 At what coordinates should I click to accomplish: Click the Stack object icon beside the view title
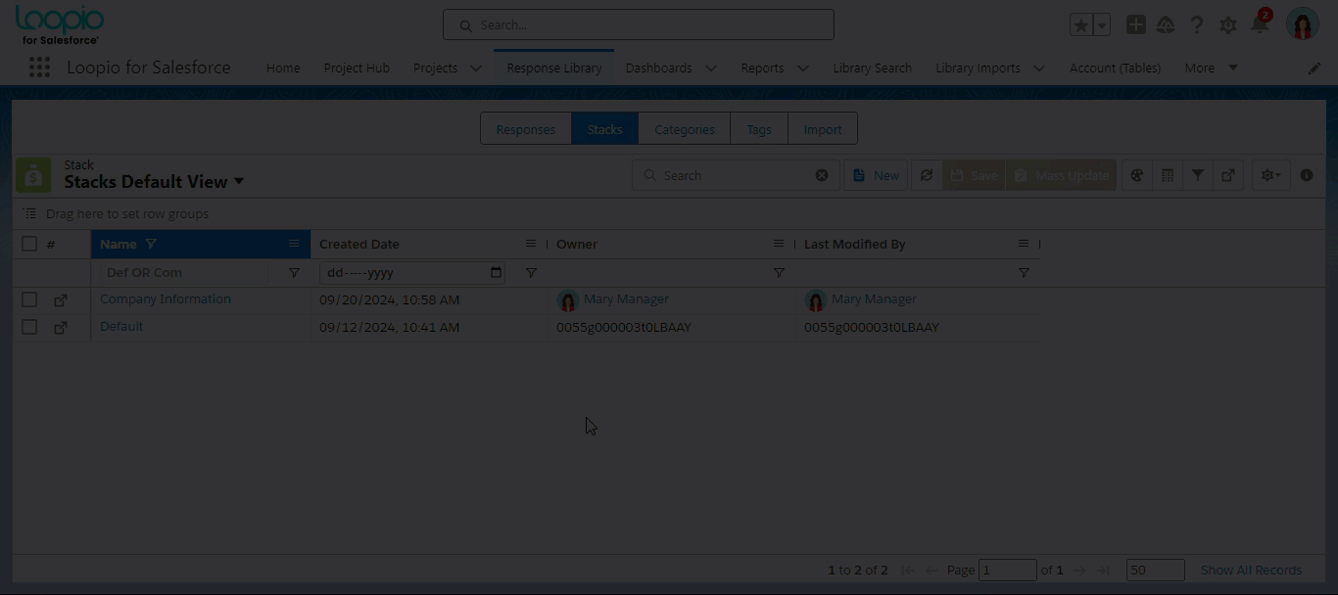coord(33,175)
